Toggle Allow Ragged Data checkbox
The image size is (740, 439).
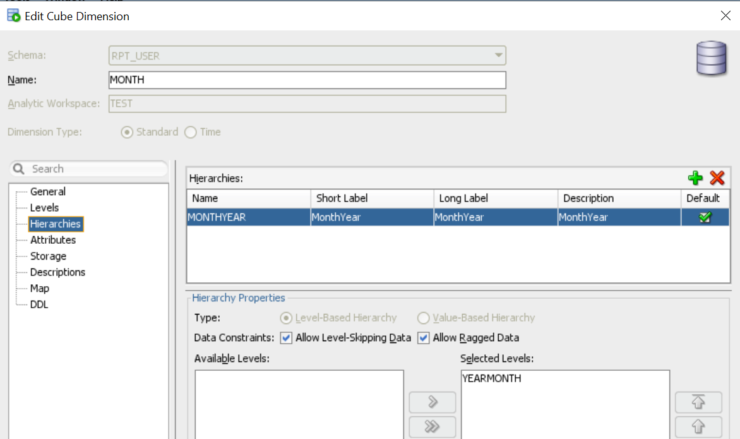tap(423, 338)
